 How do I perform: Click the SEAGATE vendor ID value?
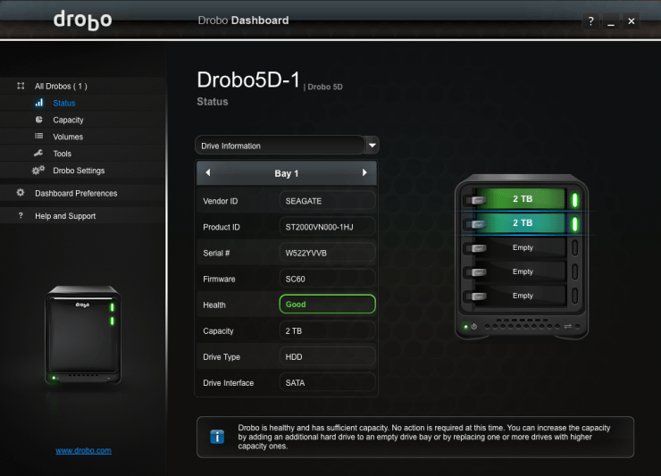327,201
